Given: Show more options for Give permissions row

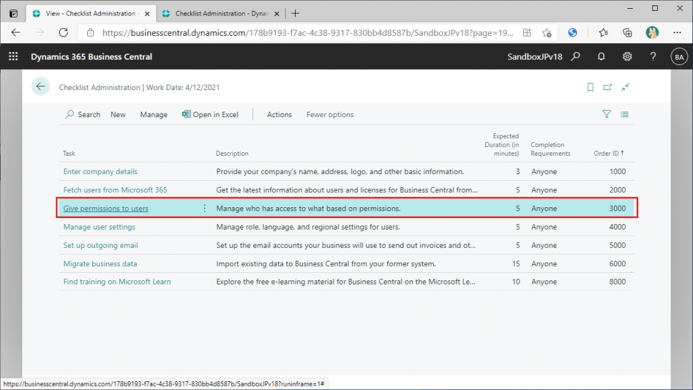Looking at the screenshot, I should coord(204,209).
